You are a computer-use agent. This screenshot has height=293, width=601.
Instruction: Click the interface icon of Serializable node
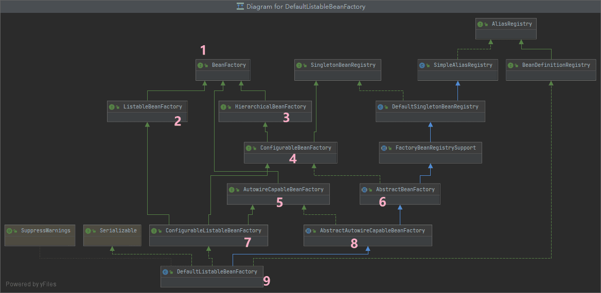[x=88, y=231]
